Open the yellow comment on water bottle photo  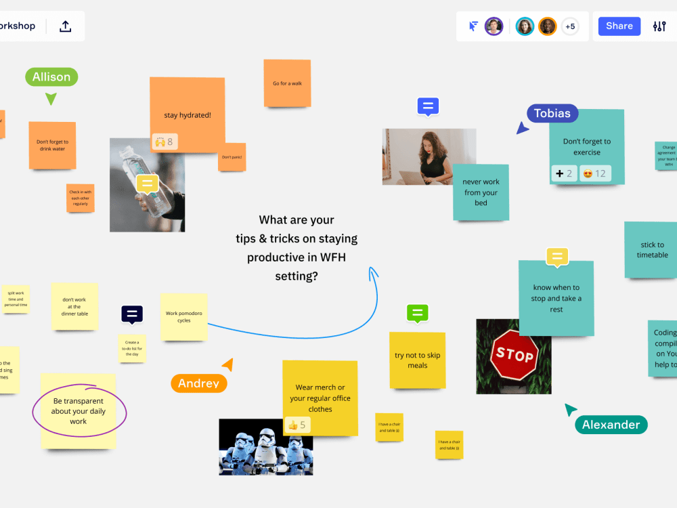click(x=147, y=184)
